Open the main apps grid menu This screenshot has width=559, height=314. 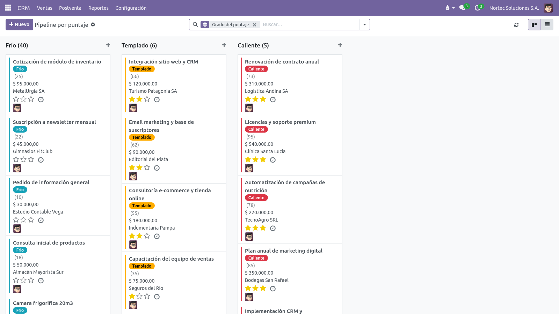(8, 8)
